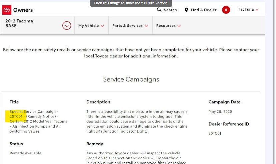This screenshot has width=276, height=164.
Task: Open the Search link text
Action: (170, 10)
